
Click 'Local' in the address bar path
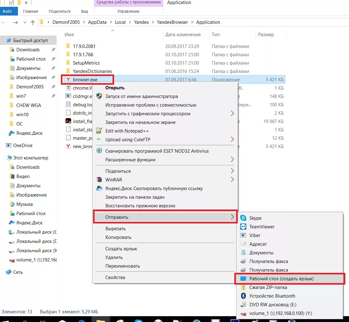[x=120, y=22]
